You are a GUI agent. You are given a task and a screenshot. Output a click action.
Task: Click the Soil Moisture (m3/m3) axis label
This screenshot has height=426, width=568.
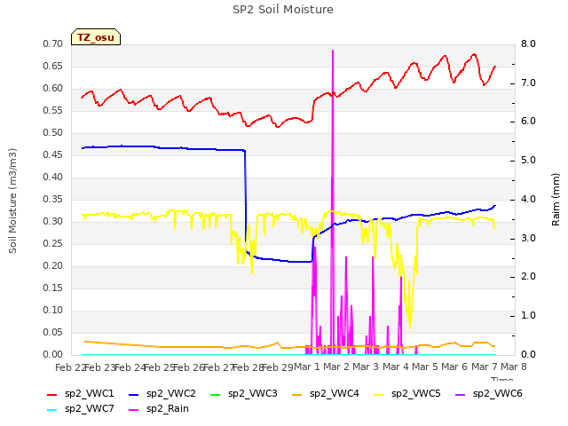click(12, 201)
